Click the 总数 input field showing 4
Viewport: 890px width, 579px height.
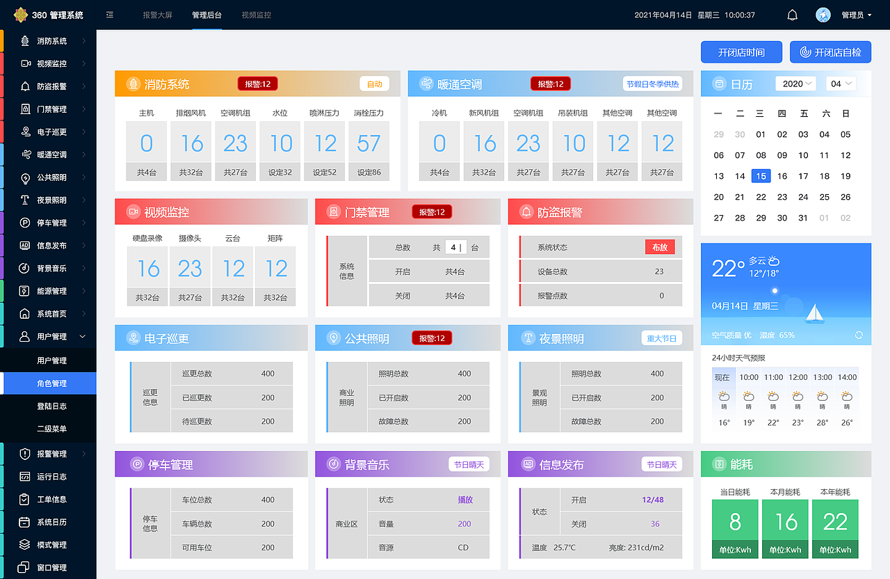pos(455,247)
